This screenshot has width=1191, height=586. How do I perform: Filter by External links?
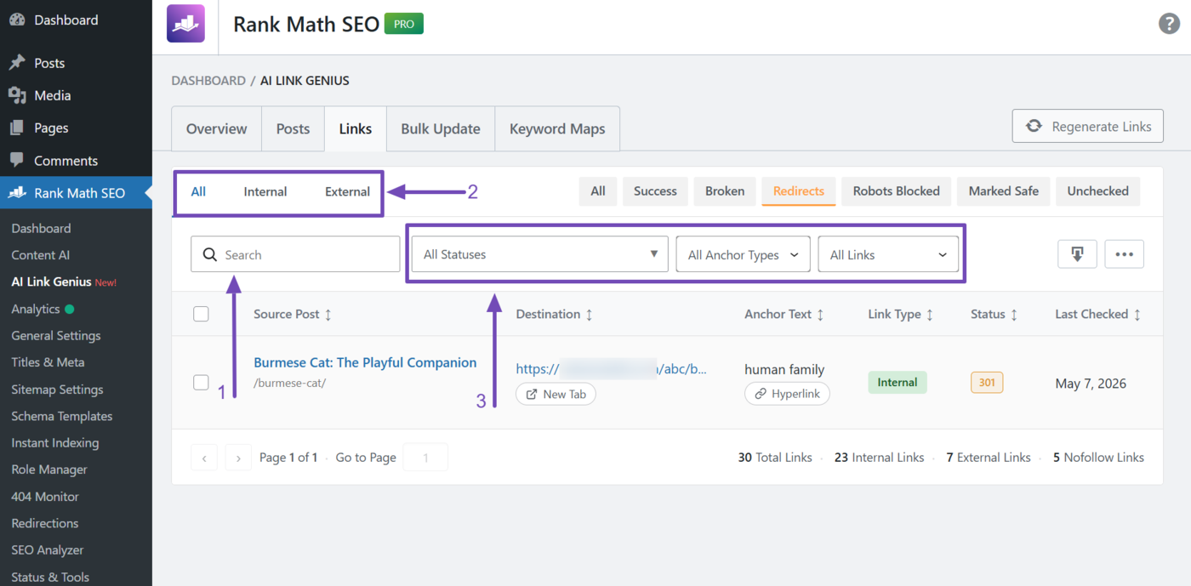(x=347, y=191)
